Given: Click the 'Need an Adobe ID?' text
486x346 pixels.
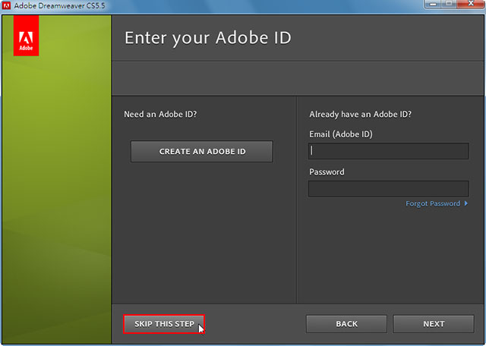Looking at the screenshot, I should click(160, 115).
